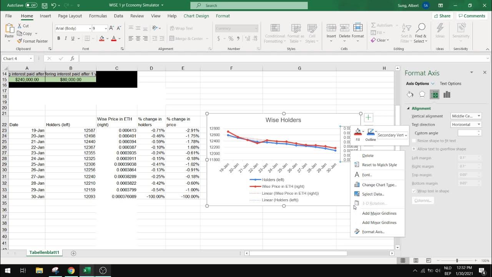Screen dimensions: 492x277
Task: Select the Tabellenblatt1 sheet tab
Action: point(44,253)
